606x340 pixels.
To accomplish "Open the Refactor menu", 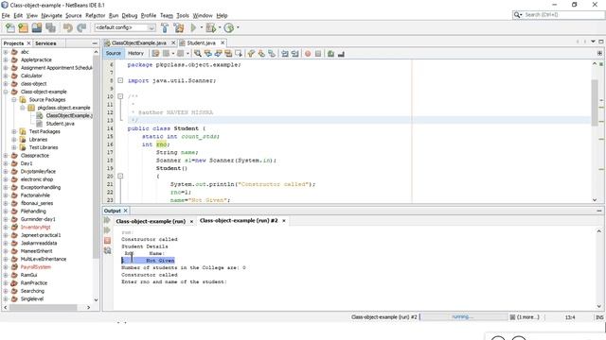I will (x=95, y=15).
